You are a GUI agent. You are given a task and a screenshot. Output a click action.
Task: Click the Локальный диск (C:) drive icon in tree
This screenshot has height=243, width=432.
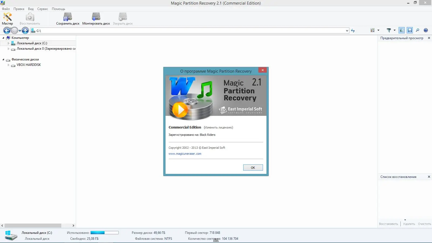click(x=13, y=43)
